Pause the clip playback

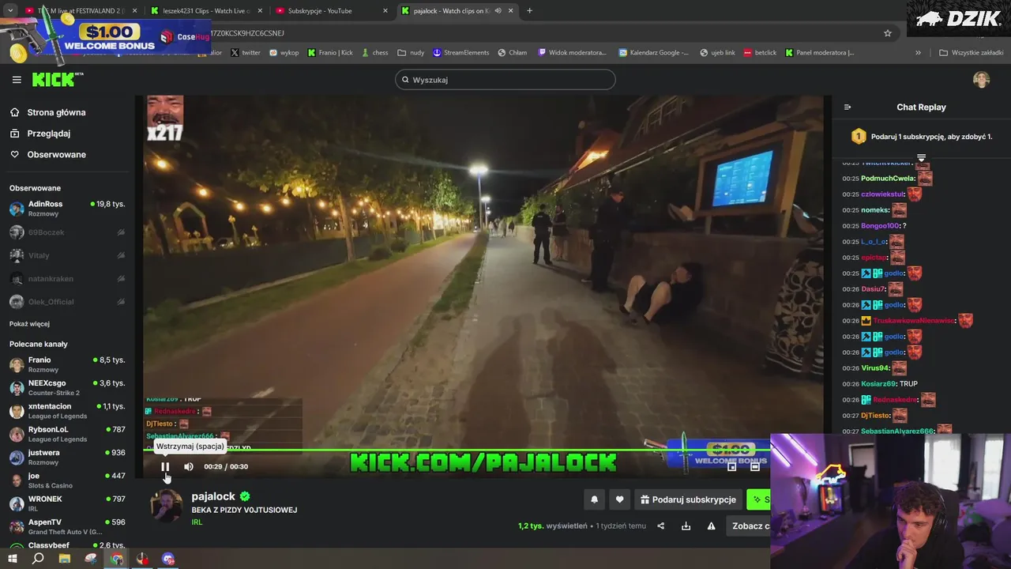point(165,466)
